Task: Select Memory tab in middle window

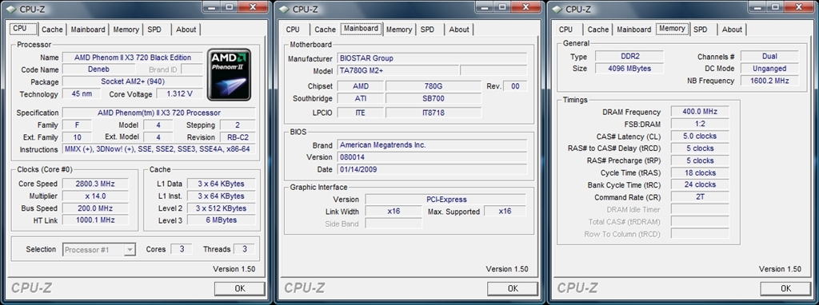Action: 399,30
